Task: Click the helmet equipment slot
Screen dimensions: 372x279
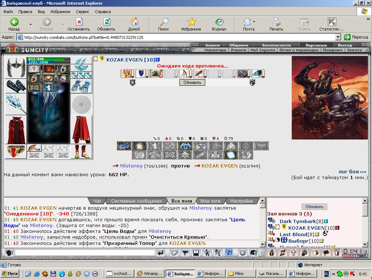Action: tap(16, 68)
